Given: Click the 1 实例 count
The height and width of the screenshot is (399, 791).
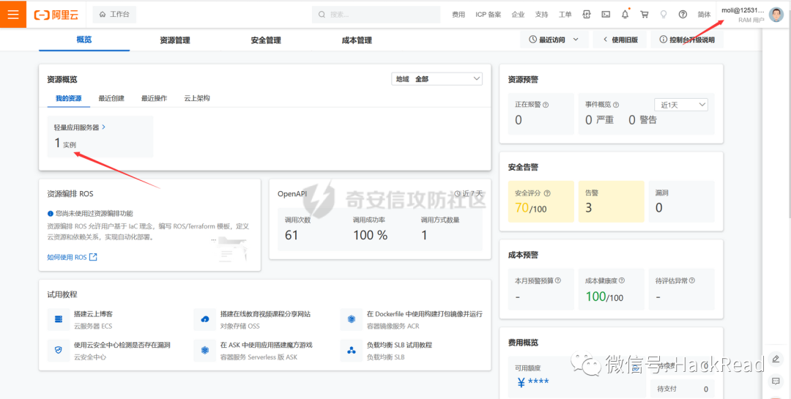Looking at the screenshot, I should tap(66, 143).
